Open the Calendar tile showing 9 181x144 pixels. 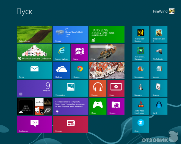(x=34, y=88)
